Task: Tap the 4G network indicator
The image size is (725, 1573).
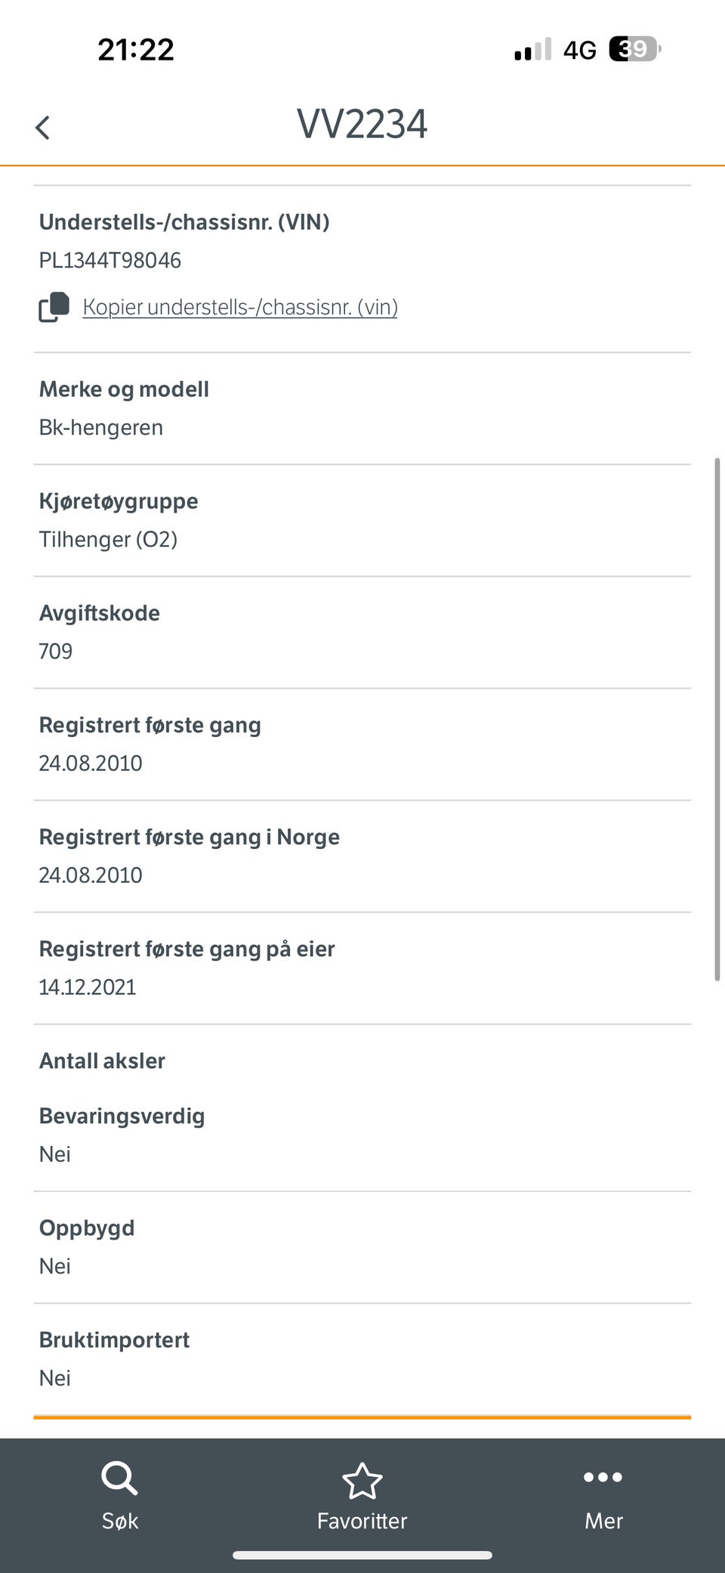Action: (579, 50)
